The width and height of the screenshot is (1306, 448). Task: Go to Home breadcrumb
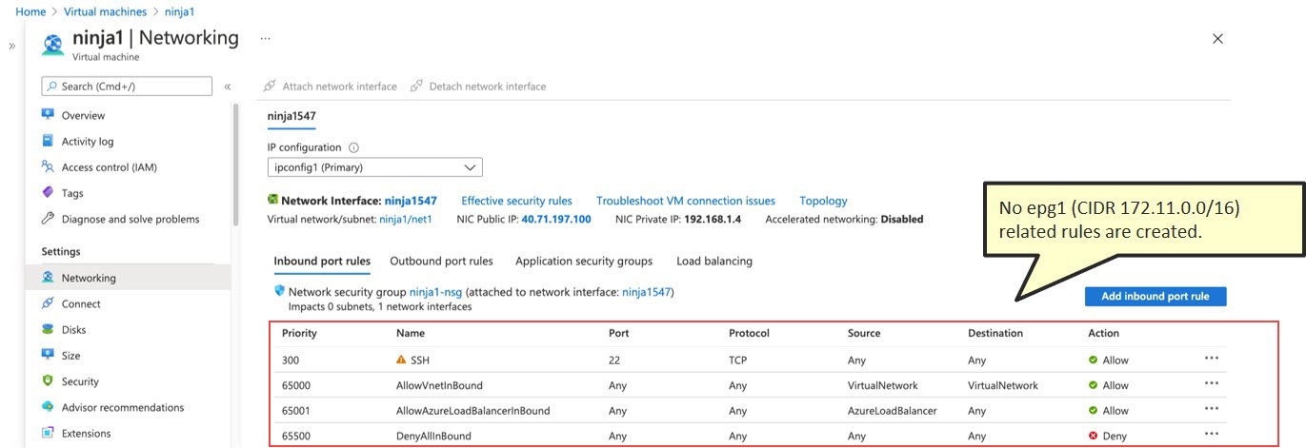coord(30,11)
